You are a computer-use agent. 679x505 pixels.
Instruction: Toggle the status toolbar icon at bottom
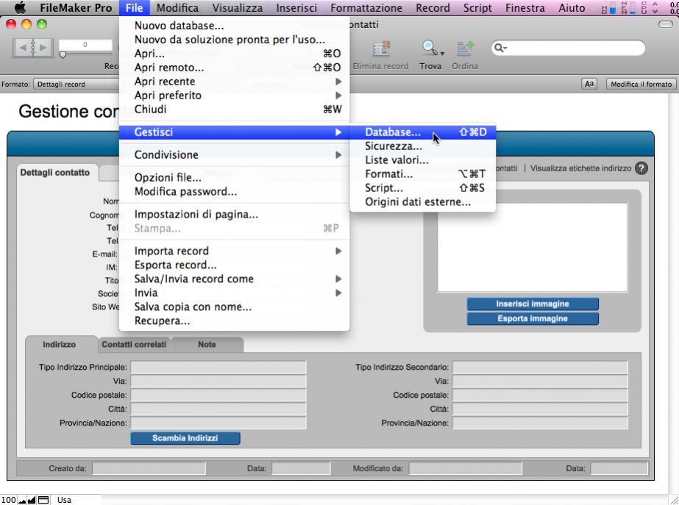44,500
